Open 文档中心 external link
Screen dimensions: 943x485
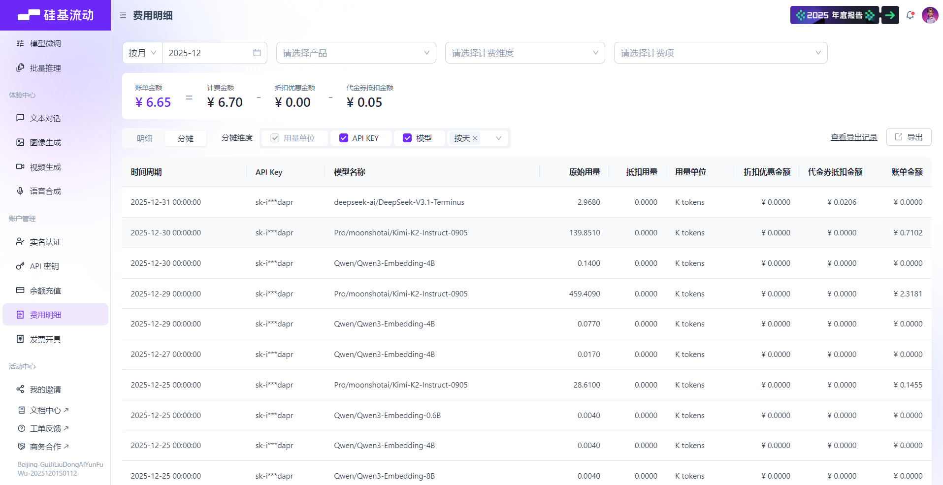click(49, 410)
